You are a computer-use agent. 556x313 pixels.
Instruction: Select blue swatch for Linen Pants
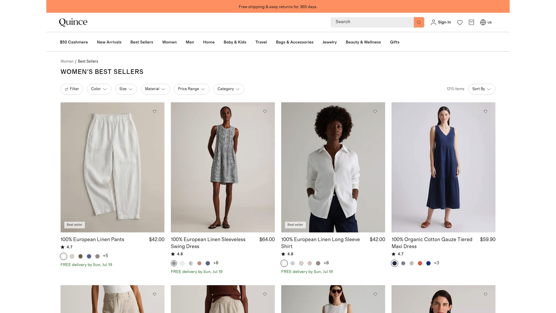pyautogui.click(x=89, y=256)
